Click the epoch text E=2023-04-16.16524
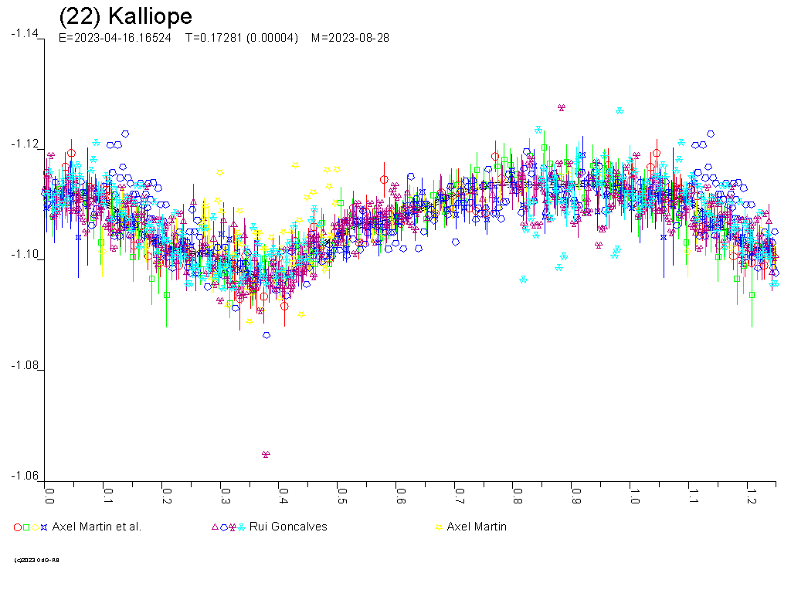 [115, 38]
